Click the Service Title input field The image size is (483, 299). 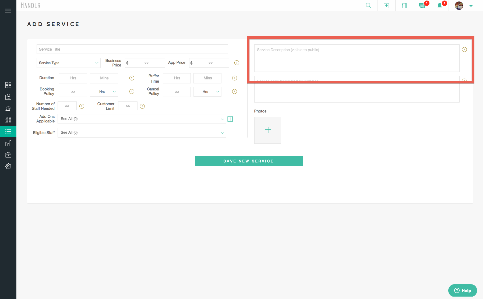tap(132, 49)
